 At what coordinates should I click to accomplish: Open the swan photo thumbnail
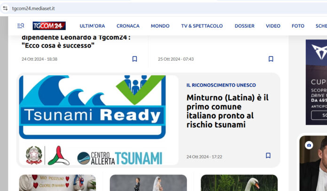pos(239,183)
